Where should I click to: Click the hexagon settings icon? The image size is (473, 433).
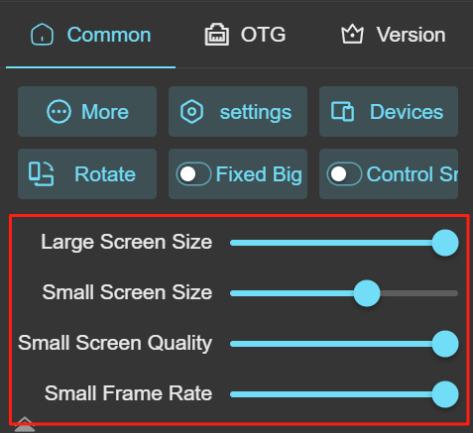[191, 112]
